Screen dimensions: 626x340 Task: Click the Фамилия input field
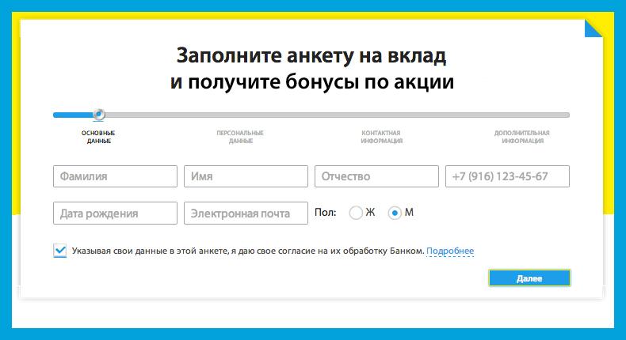(x=115, y=176)
